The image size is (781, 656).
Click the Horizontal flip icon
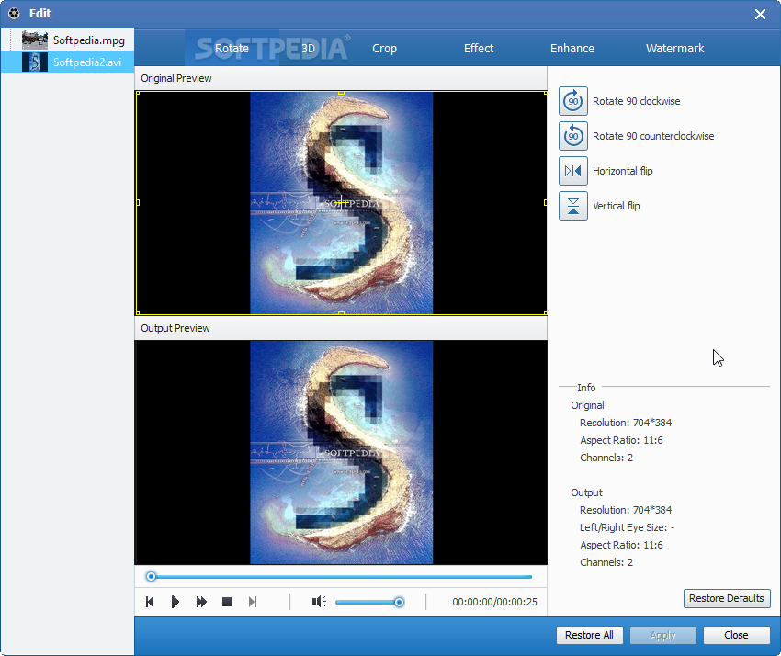(x=572, y=171)
